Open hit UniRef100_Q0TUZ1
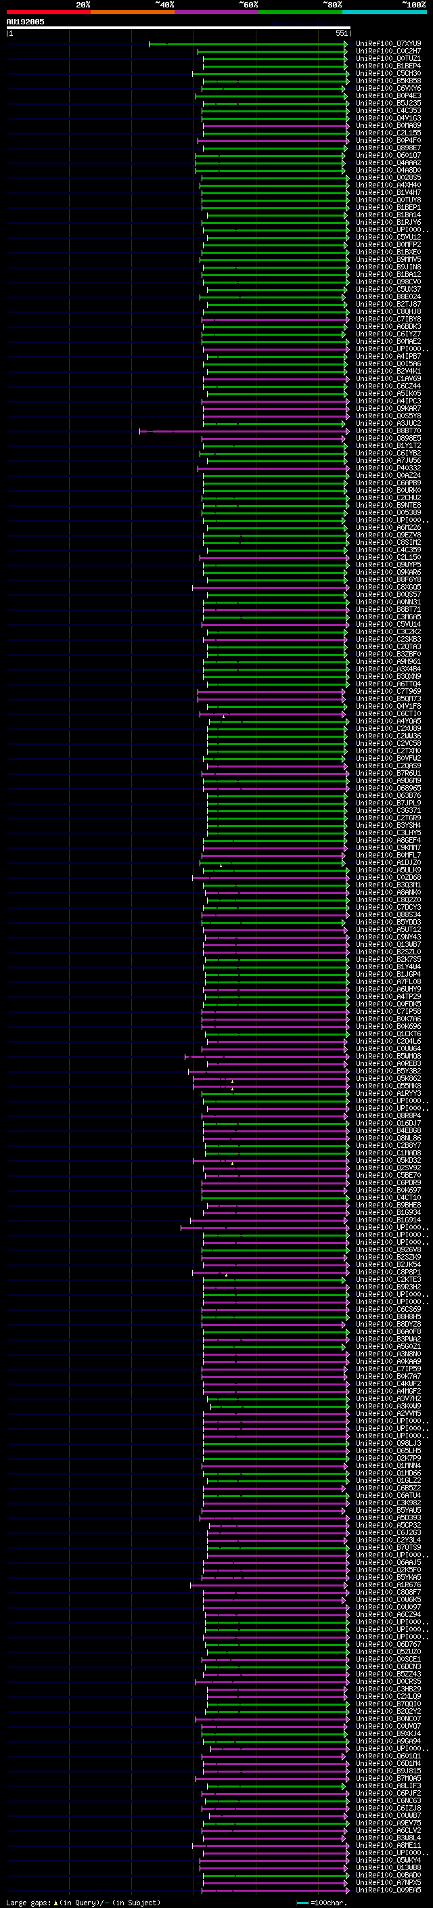 tap(388, 58)
